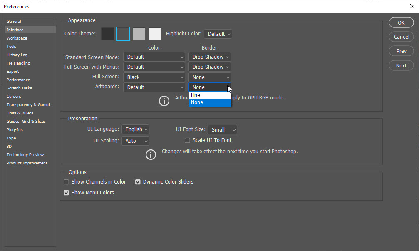Viewport: 419px width, 251px height.
Task: Open the UI Font Size dropdown
Action: pos(222,129)
